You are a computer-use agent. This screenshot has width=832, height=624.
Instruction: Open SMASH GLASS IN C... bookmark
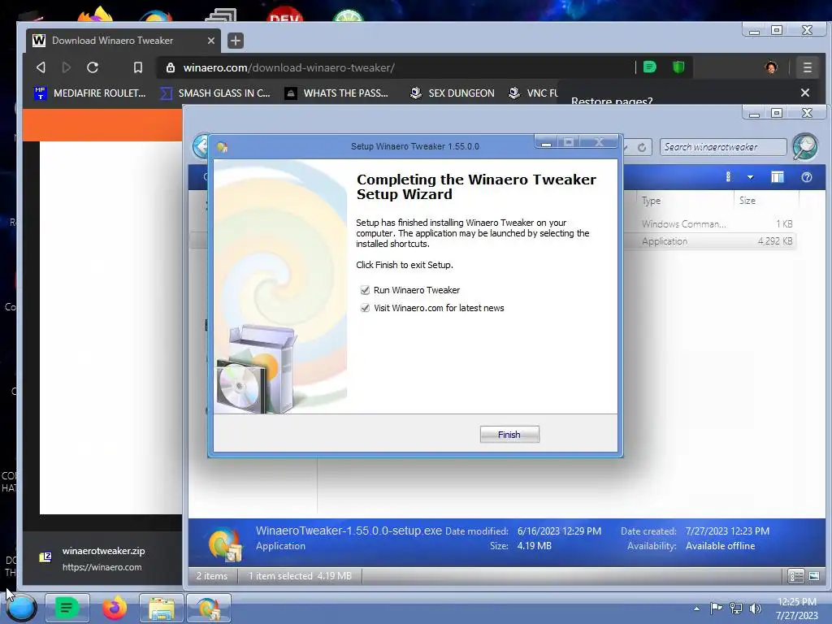pos(215,93)
